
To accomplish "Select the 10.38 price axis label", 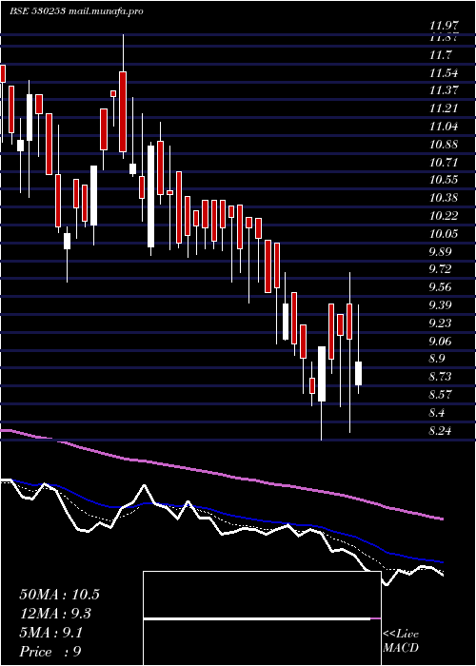I will pyautogui.click(x=444, y=198).
